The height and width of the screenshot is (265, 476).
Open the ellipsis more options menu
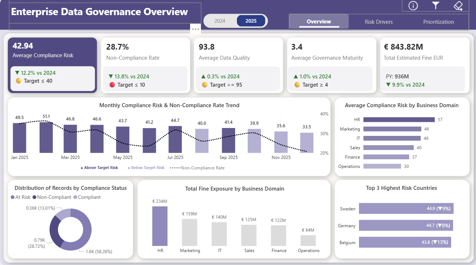tap(195, 28)
